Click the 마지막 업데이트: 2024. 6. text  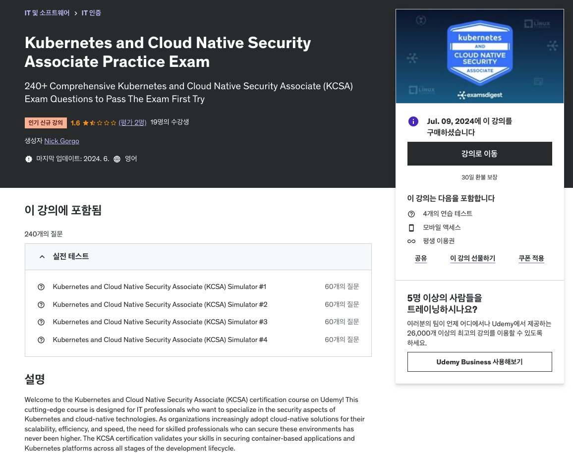(72, 159)
